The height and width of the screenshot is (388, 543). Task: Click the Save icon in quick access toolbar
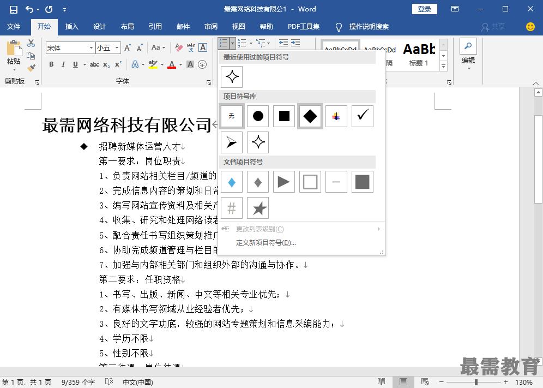tap(13, 9)
